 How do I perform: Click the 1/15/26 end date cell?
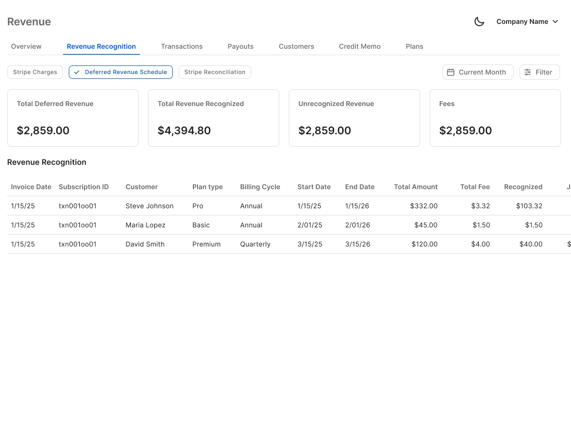[x=357, y=206]
